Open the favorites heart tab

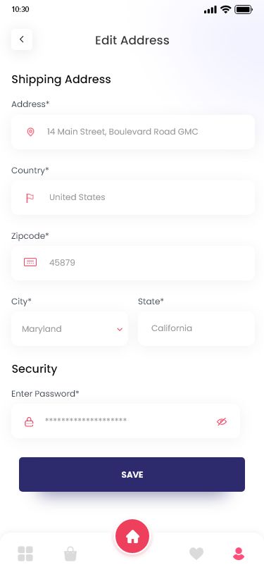tap(196, 554)
